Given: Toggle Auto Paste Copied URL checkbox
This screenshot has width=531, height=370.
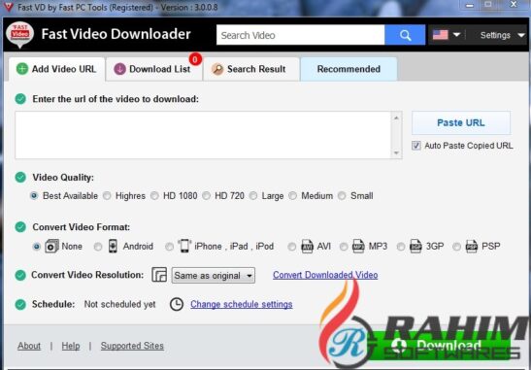Looking at the screenshot, I should pyautogui.click(x=416, y=146).
